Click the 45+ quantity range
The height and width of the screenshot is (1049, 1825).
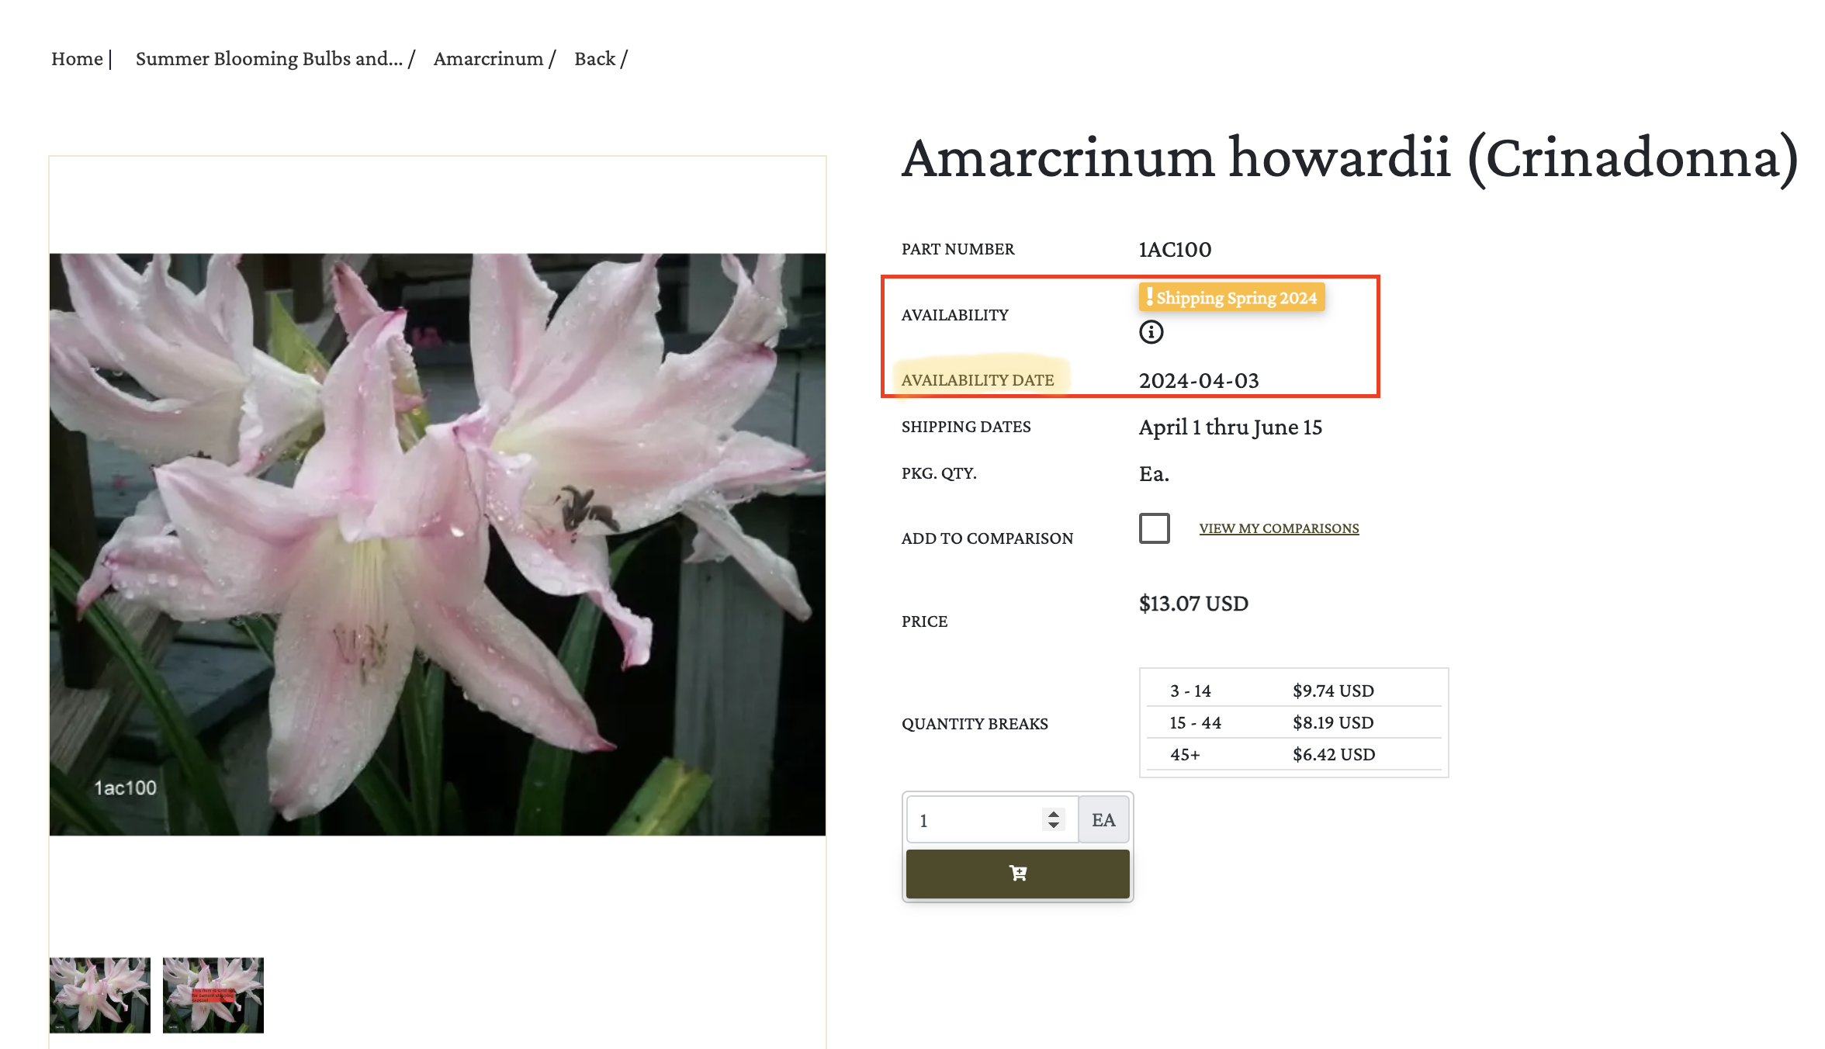(1185, 754)
